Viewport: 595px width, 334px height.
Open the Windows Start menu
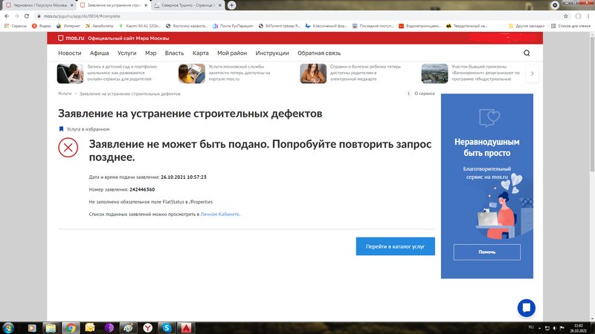8,327
